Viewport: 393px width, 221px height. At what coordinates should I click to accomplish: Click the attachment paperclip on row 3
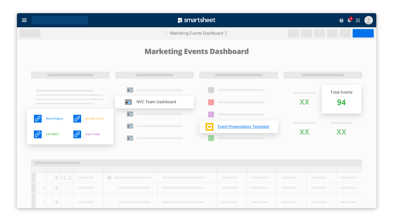[x=56, y=202]
